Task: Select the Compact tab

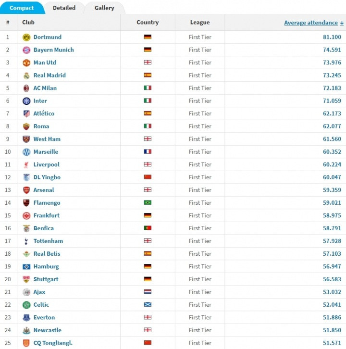Action: pyautogui.click(x=22, y=8)
